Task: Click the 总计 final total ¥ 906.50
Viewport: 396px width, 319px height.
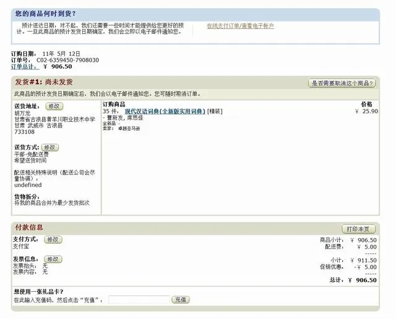Action: click(x=363, y=280)
